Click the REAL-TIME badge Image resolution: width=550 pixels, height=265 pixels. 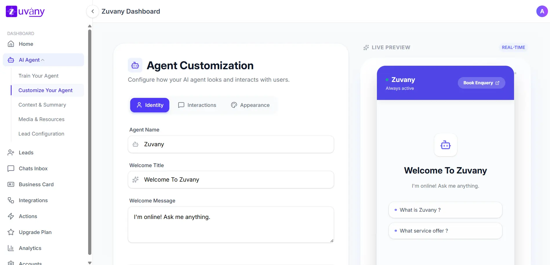(513, 47)
